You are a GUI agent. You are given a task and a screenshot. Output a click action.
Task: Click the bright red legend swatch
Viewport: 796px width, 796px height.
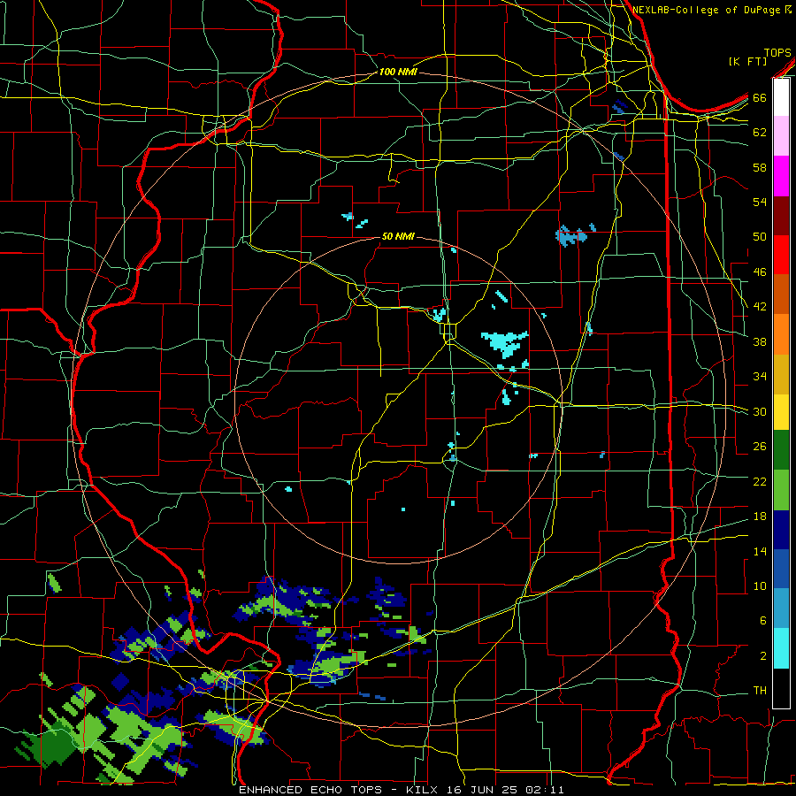coord(781,255)
